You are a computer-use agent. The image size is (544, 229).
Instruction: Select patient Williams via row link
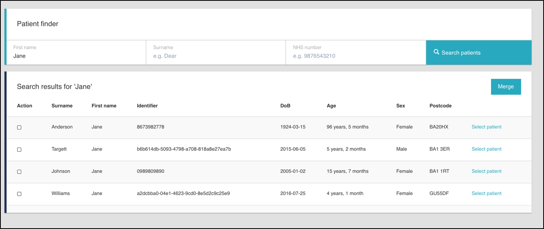coord(486,193)
